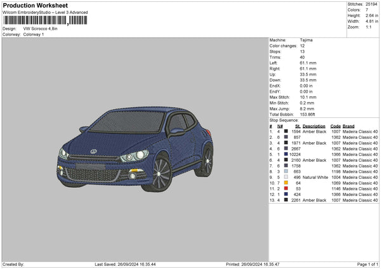Click the barcode under the worksheet title
This screenshot has width=381, height=269.
(x=43, y=22)
